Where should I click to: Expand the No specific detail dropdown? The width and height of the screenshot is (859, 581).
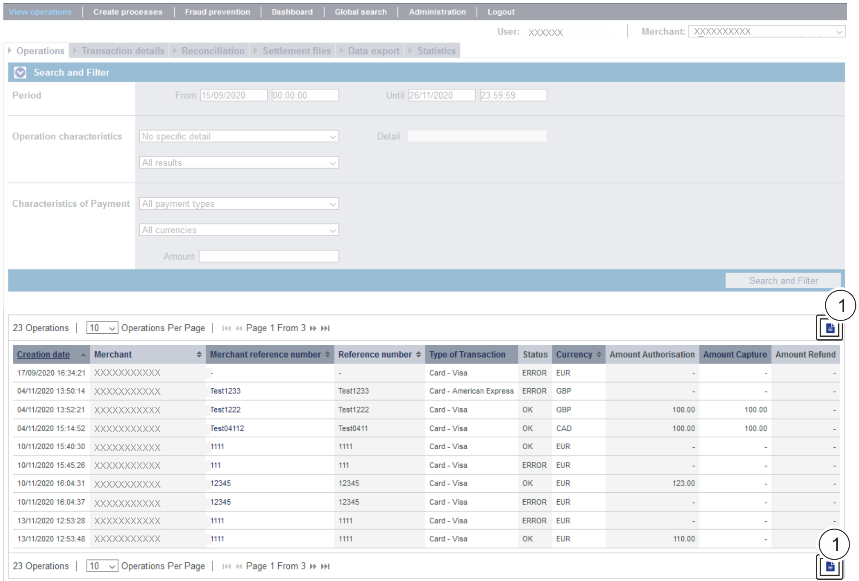[x=239, y=136]
